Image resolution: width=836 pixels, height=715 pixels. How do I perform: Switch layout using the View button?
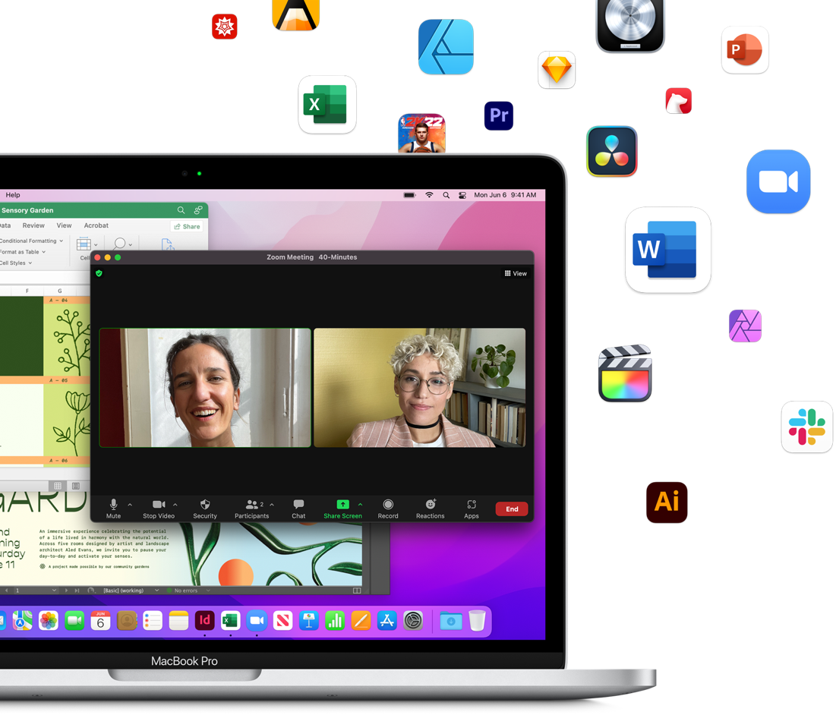[x=516, y=273]
